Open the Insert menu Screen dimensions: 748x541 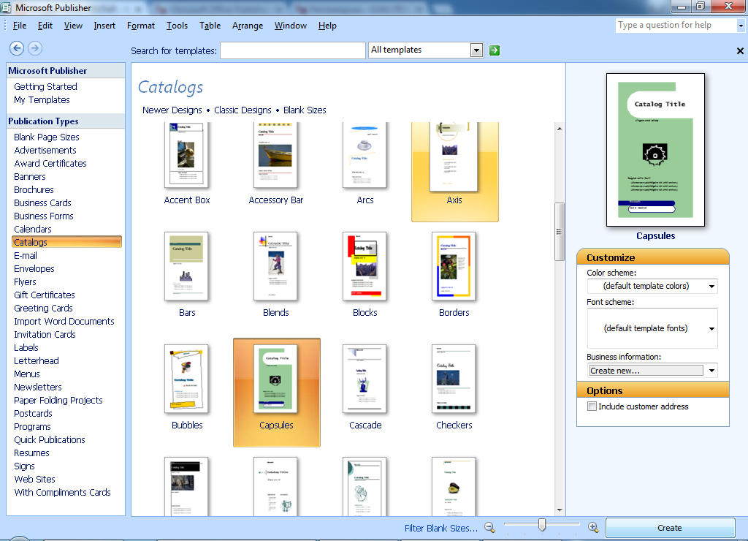104,26
